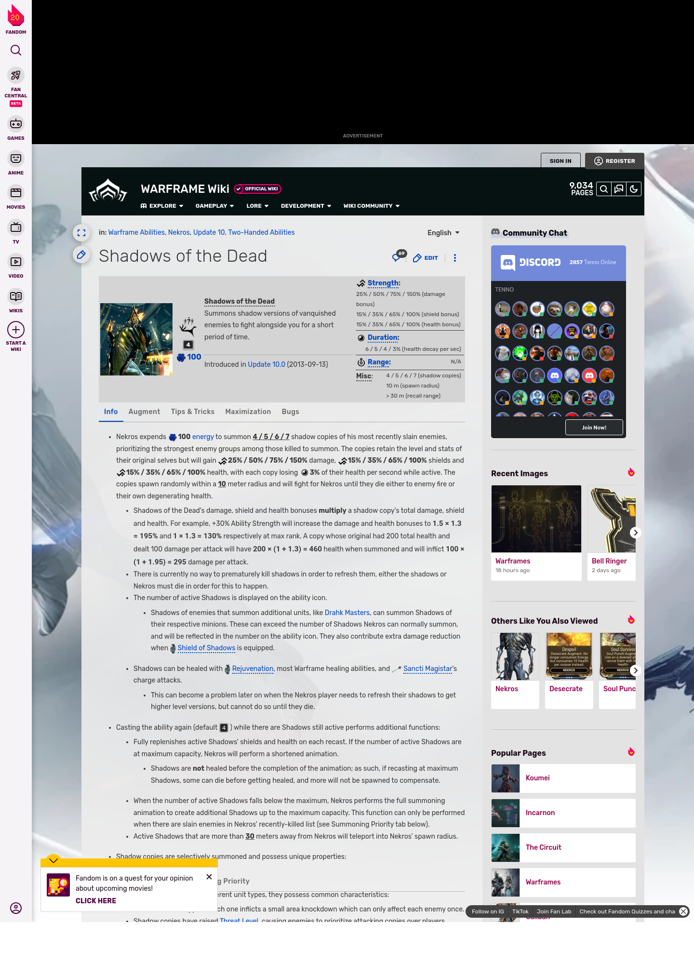Screen dimensions: 694x964
Task: Click the Shadows of the Dead ability image
Action: pyautogui.click(x=136, y=339)
